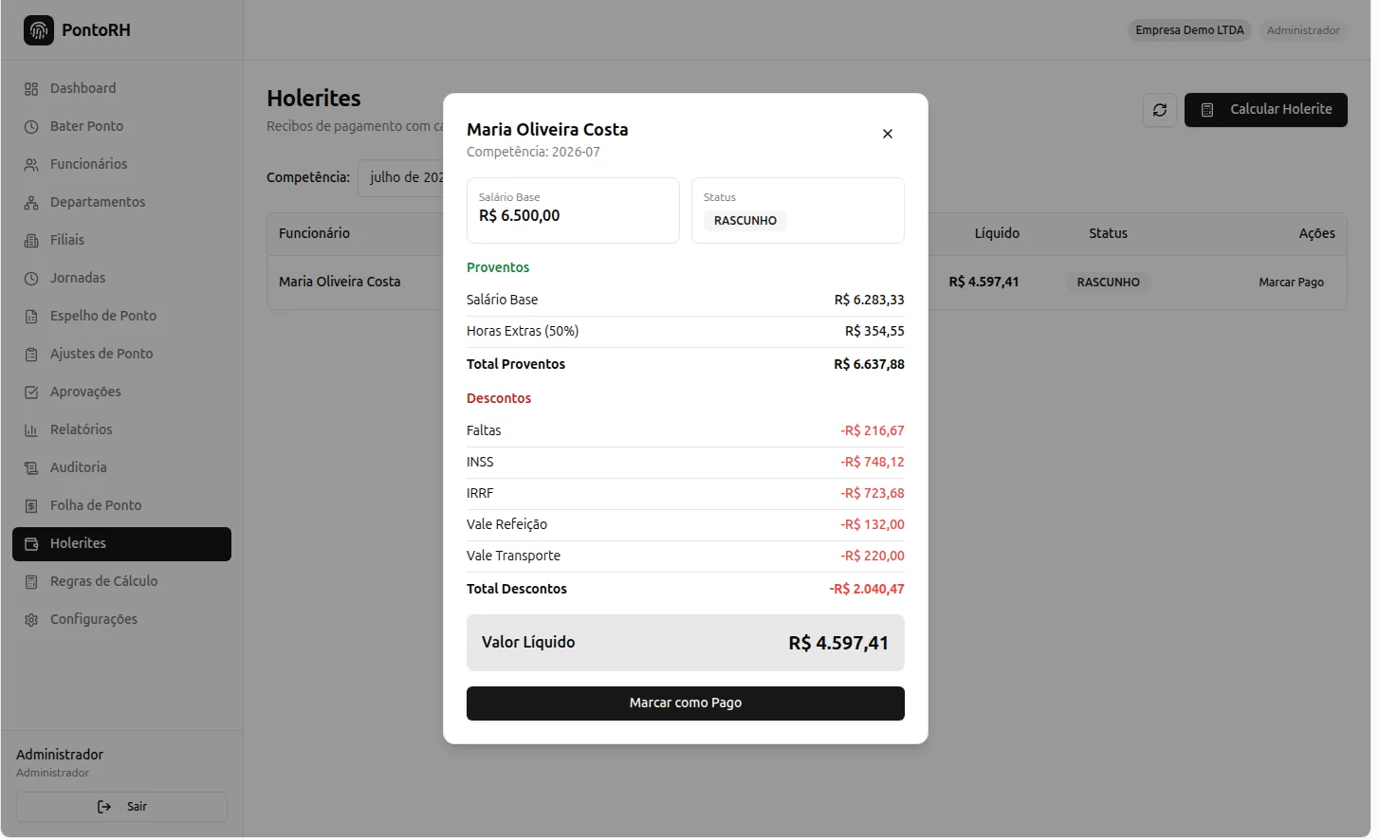1379x840 pixels.
Task: Click the Auditoria scroll icon
Action: (31, 467)
